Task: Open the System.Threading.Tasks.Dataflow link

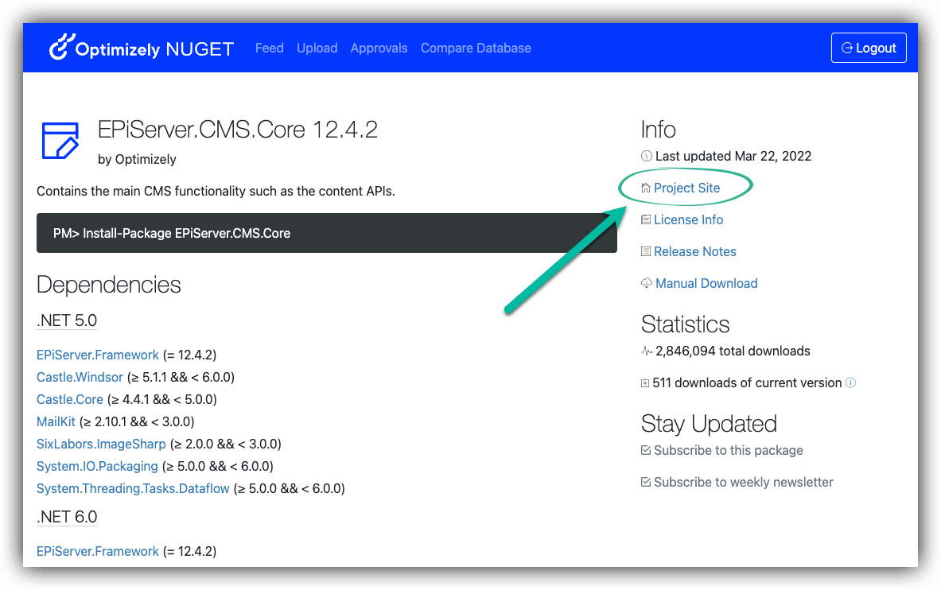Action: pyautogui.click(x=133, y=488)
